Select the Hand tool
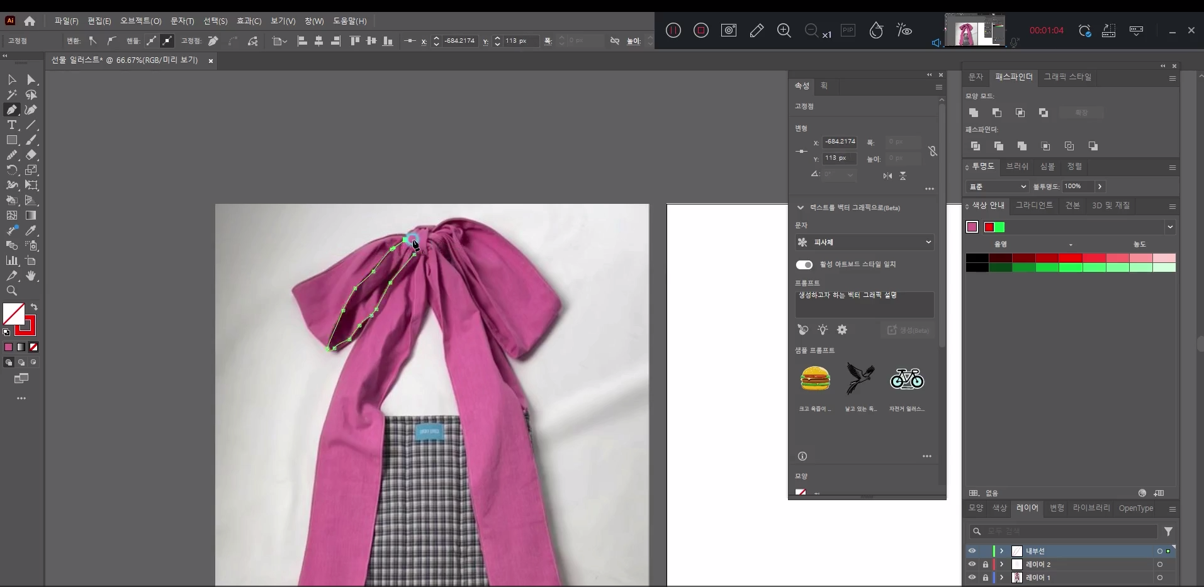This screenshot has height=587, width=1204. click(31, 276)
